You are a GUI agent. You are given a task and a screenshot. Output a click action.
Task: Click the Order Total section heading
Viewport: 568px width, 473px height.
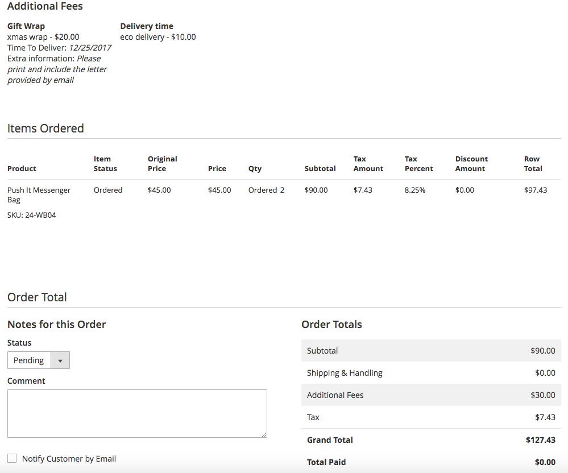coord(38,297)
